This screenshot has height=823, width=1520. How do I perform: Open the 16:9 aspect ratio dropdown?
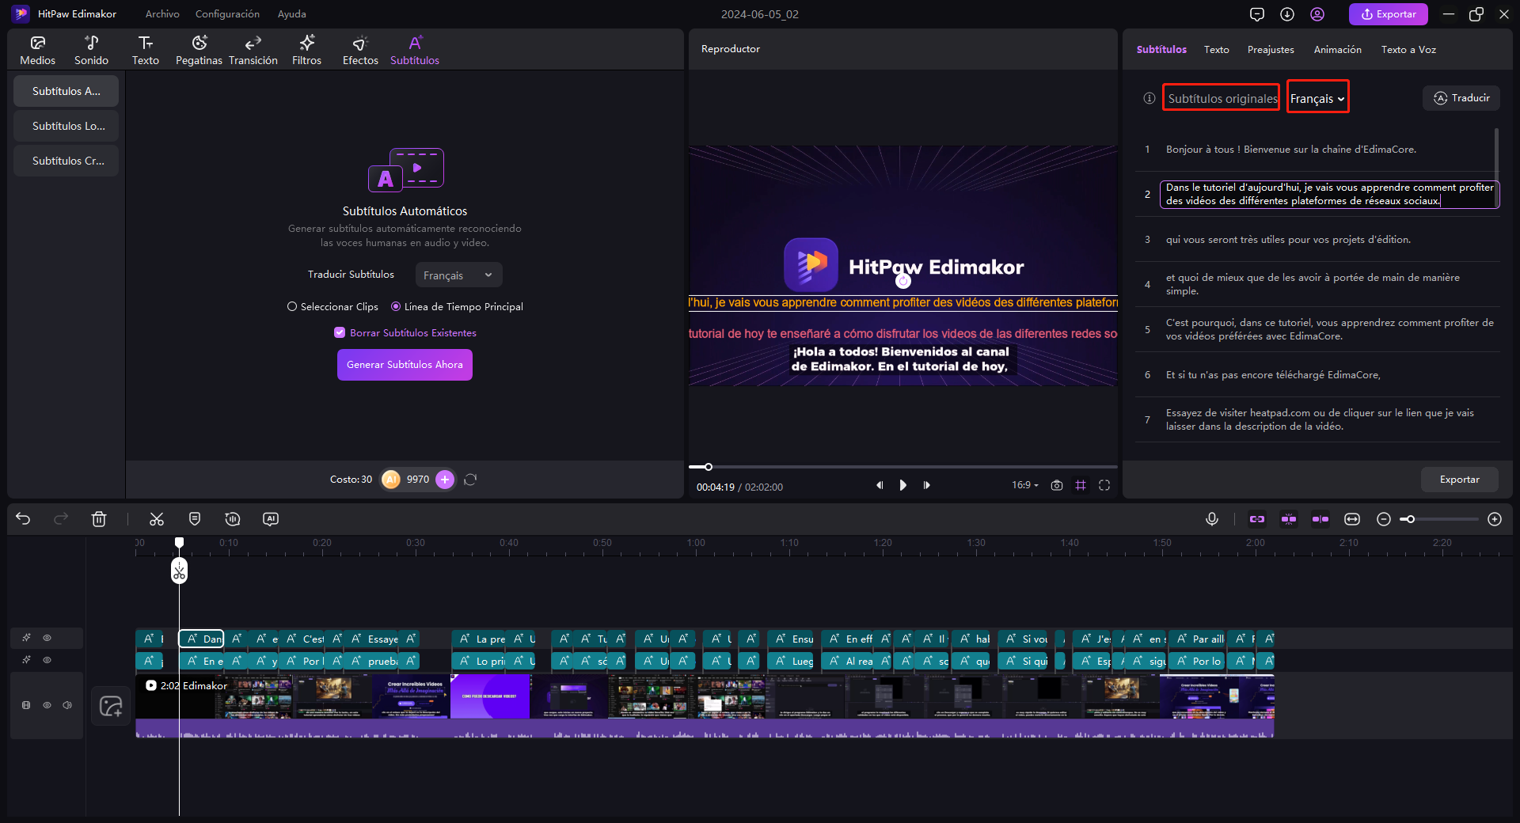[x=1025, y=485]
